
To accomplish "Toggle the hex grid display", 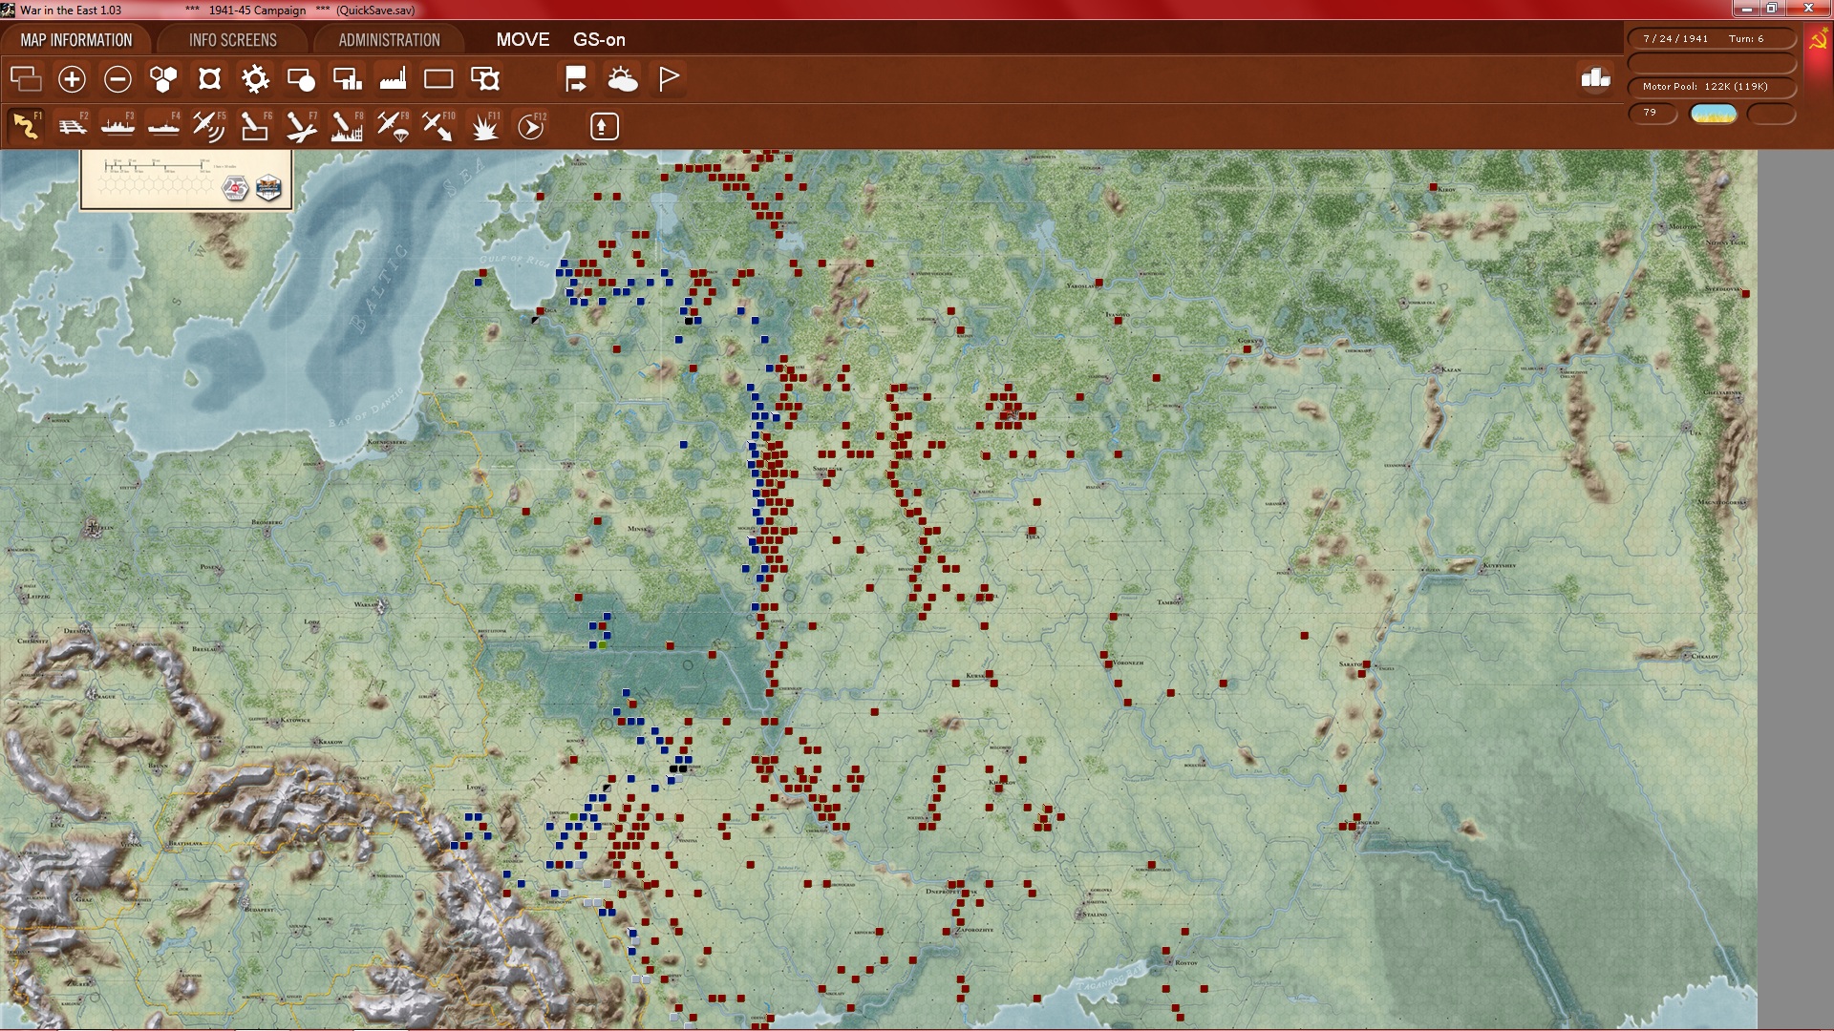I will (163, 79).
